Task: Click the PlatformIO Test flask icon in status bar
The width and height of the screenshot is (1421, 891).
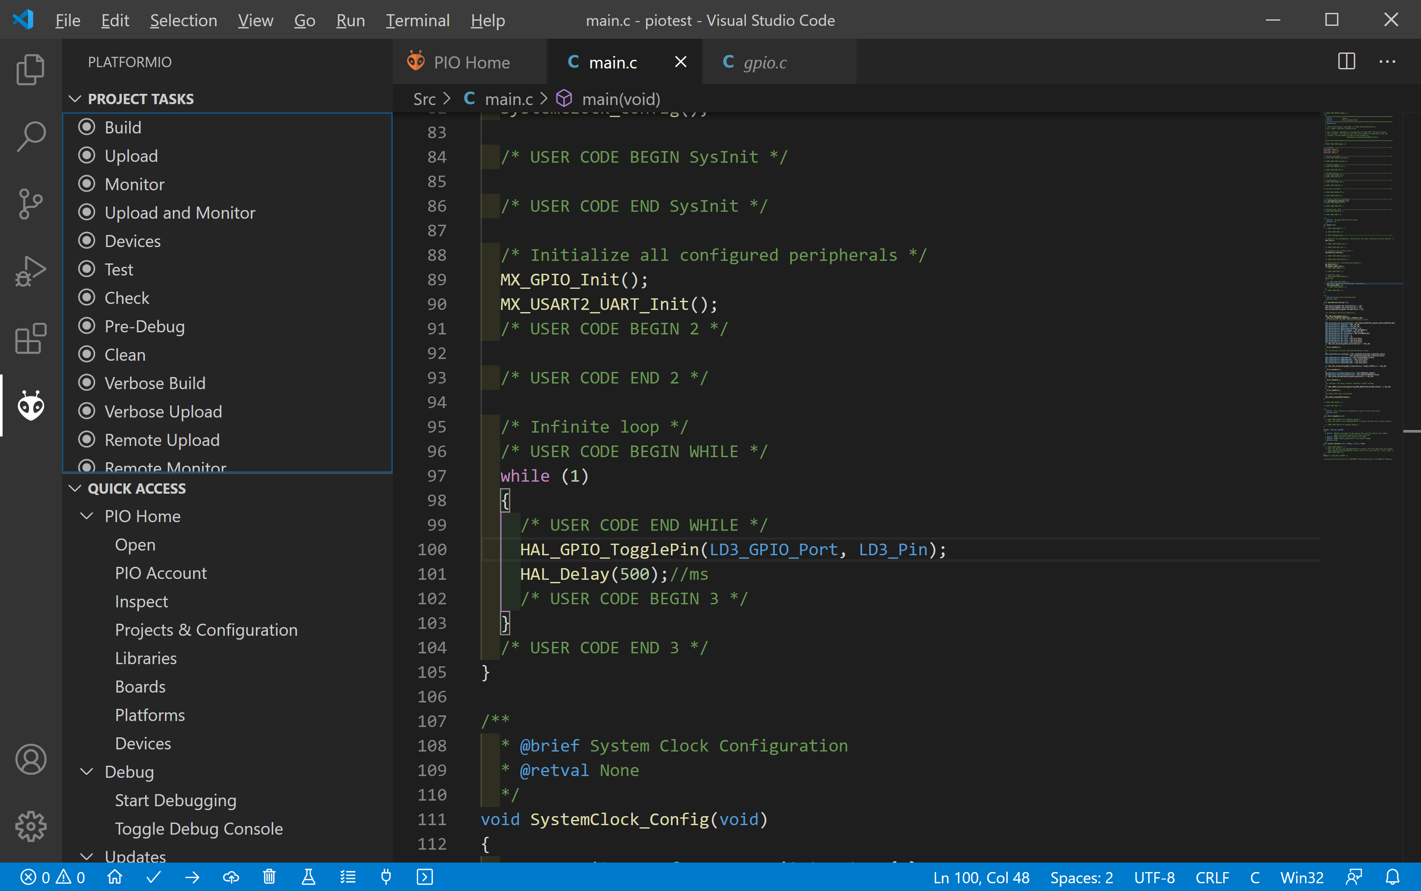Action: click(x=308, y=877)
